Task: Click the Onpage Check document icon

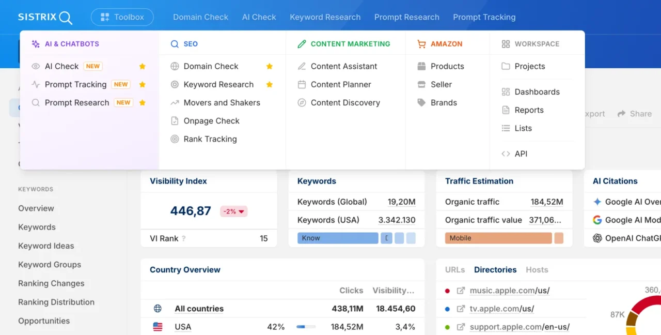Action: [175, 120]
